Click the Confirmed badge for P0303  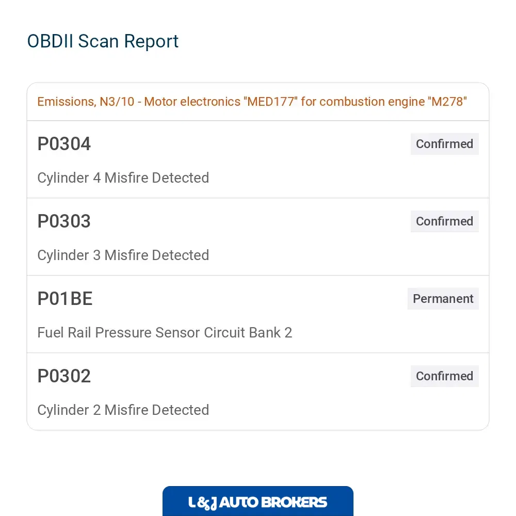pyautogui.click(x=445, y=221)
